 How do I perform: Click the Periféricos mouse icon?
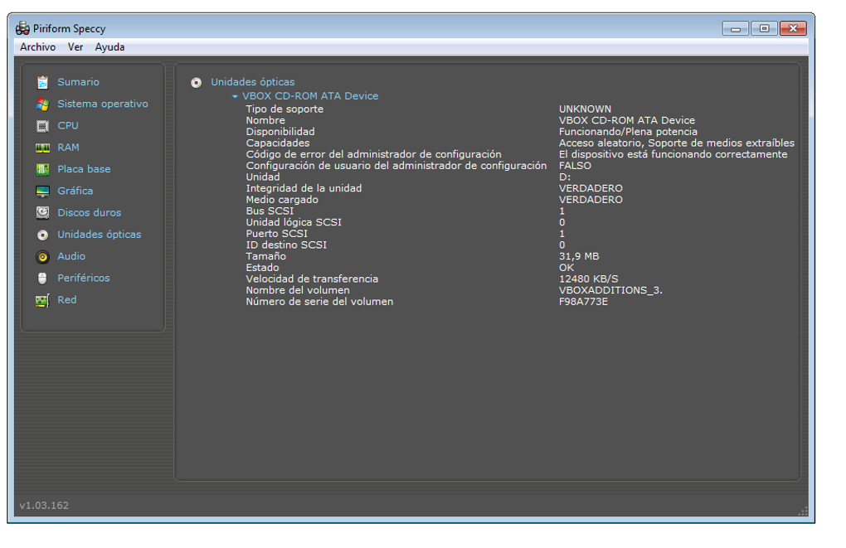click(x=42, y=279)
